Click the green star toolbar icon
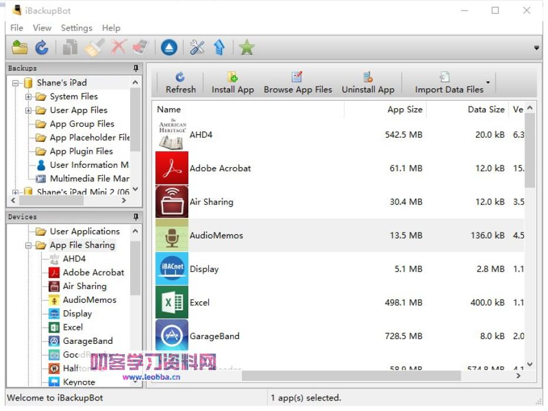Screen dimensions: 548x411 pos(247,47)
